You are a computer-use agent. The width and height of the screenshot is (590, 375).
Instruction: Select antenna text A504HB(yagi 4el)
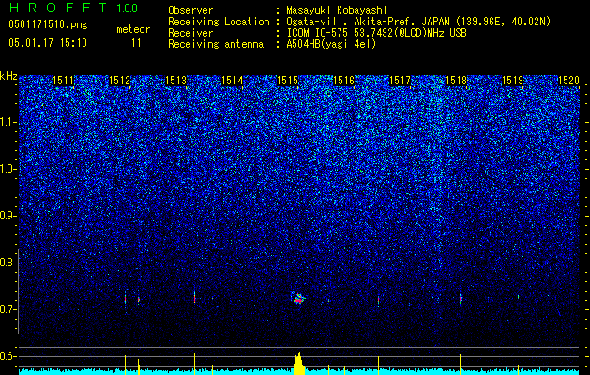click(x=331, y=44)
